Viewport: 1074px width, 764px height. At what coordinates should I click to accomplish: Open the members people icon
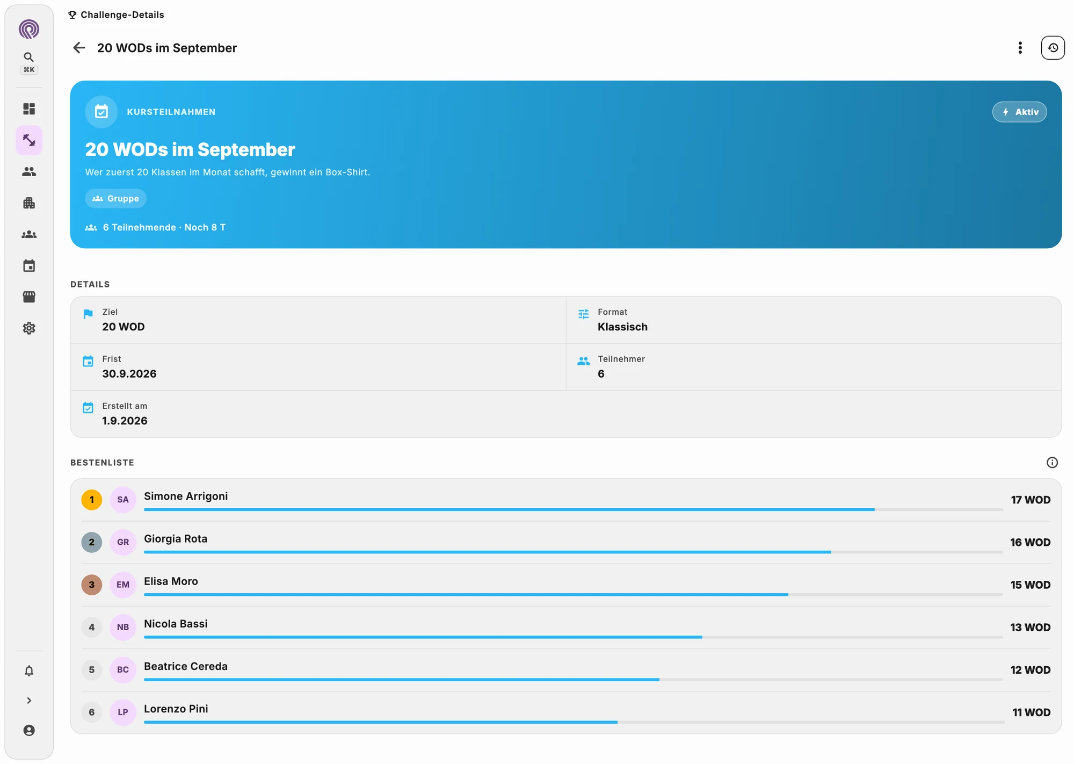(29, 171)
